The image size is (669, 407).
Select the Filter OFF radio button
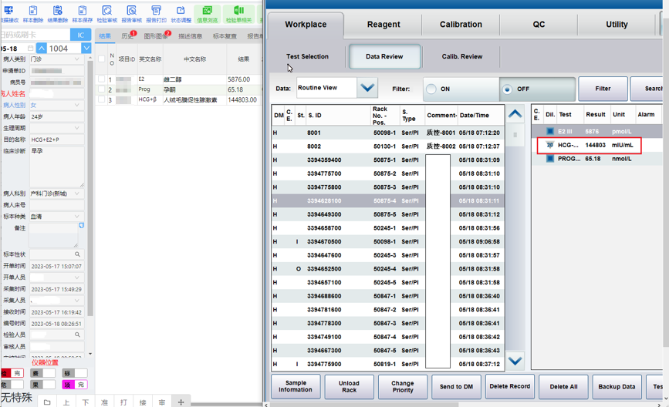point(507,89)
